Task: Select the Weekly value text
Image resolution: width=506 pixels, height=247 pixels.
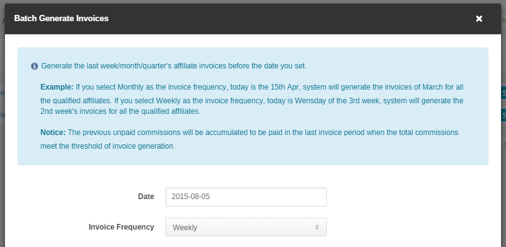Action: point(185,228)
